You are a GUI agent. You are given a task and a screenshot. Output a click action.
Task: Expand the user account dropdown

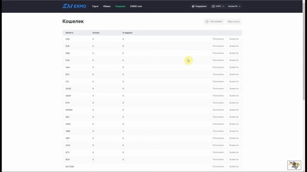coord(234,6)
